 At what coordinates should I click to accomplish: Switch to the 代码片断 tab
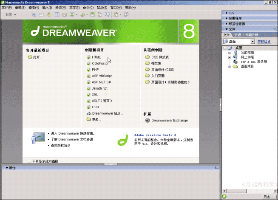[252, 35]
